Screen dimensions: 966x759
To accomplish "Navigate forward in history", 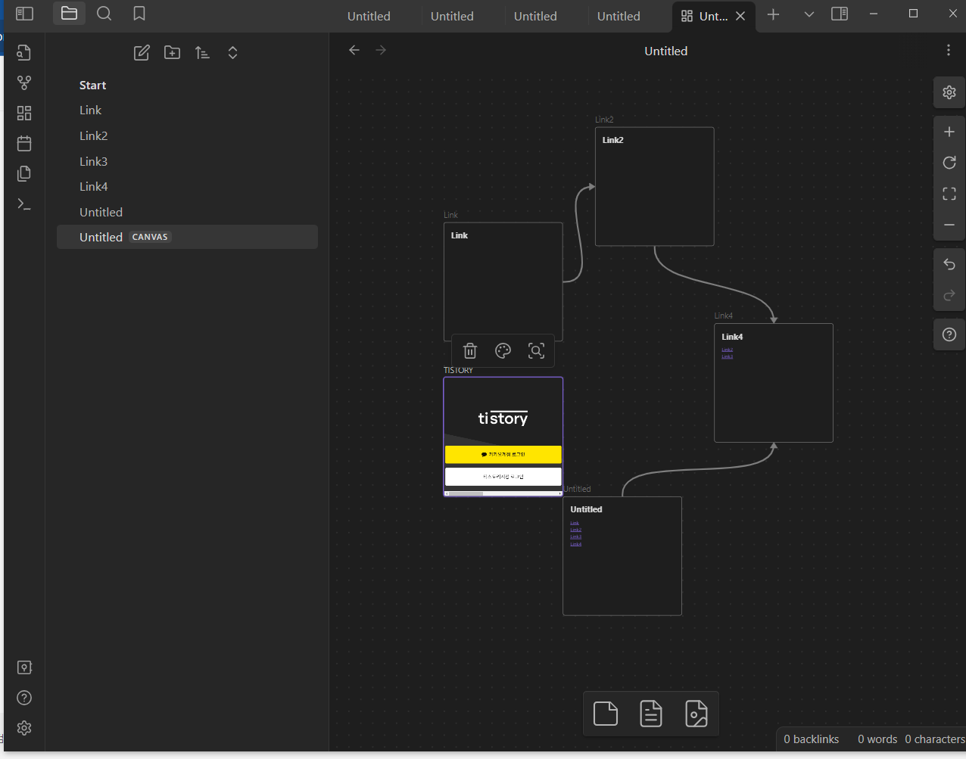I will (381, 50).
